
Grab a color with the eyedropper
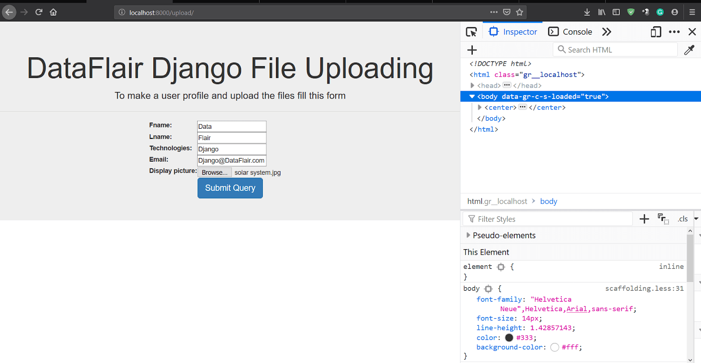(x=689, y=50)
